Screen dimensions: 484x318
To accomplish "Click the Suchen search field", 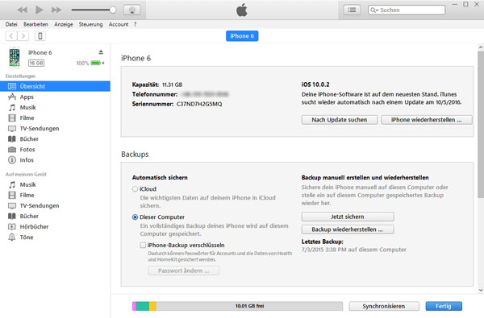I will pyautogui.click(x=407, y=10).
